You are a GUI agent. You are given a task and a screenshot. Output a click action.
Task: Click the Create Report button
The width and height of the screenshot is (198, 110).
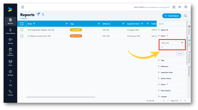[x=172, y=16]
